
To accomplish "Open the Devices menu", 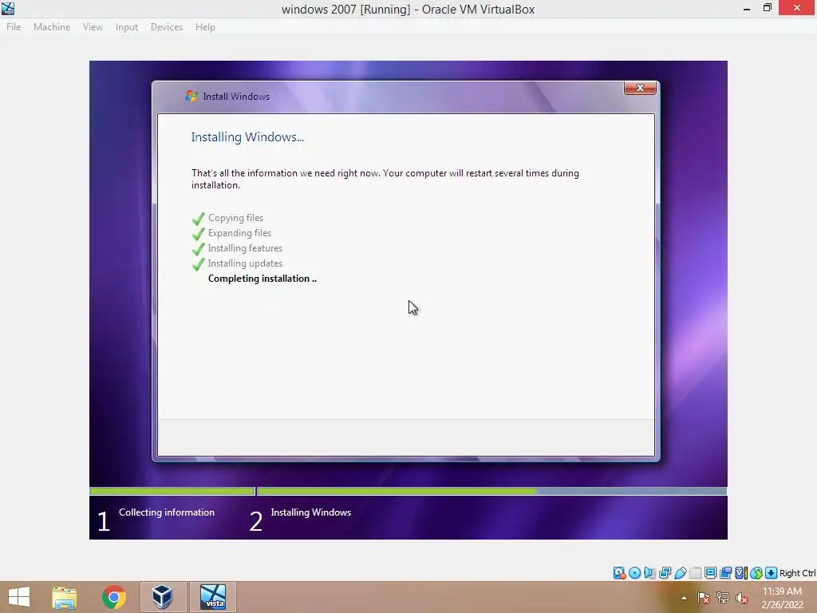I will pyautogui.click(x=167, y=27).
